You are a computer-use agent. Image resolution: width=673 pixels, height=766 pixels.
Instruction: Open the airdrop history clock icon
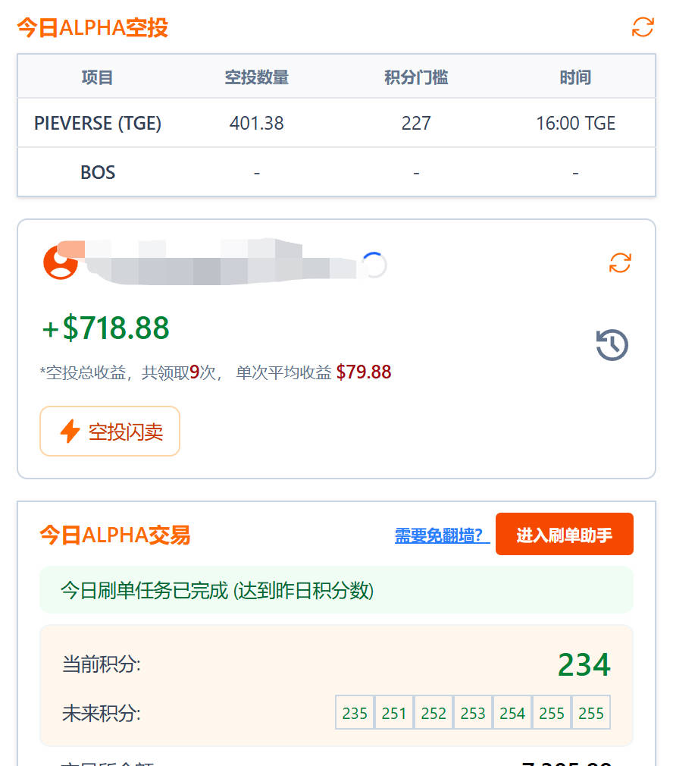[x=612, y=345]
